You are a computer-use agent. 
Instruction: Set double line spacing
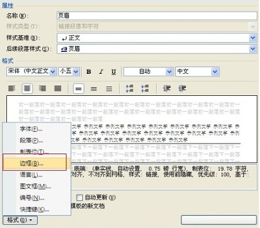coord(109,89)
